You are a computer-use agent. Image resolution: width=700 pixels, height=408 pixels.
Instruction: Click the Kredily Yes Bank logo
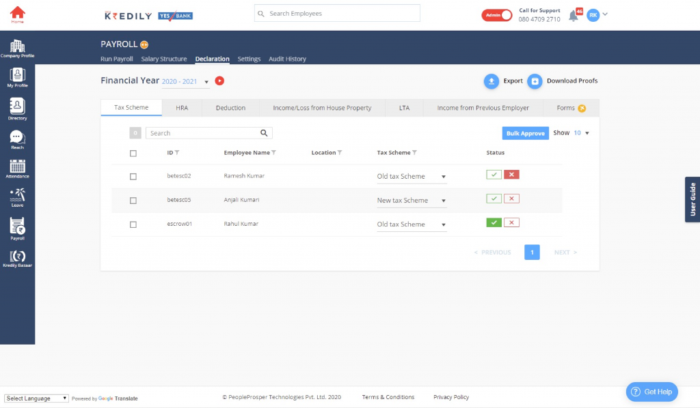pyautogui.click(x=148, y=16)
